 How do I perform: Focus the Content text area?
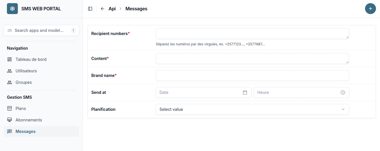point(252,59)
